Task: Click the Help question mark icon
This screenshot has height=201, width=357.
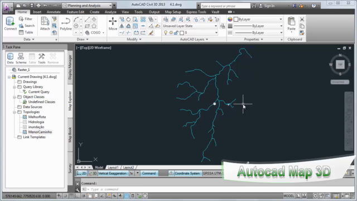Action: (x=313, y=6)
